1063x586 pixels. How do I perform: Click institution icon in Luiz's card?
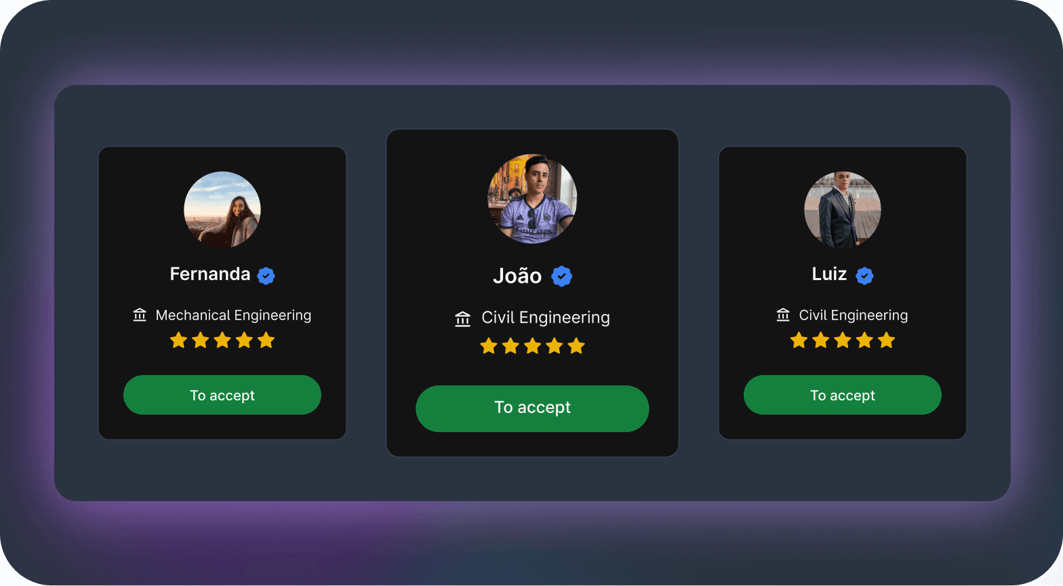coord(783,315)
